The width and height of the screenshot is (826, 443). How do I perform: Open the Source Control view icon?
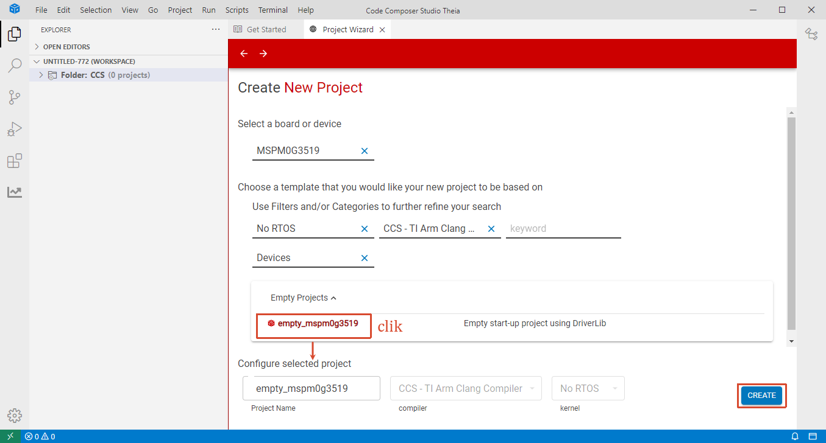pos(15,97)
